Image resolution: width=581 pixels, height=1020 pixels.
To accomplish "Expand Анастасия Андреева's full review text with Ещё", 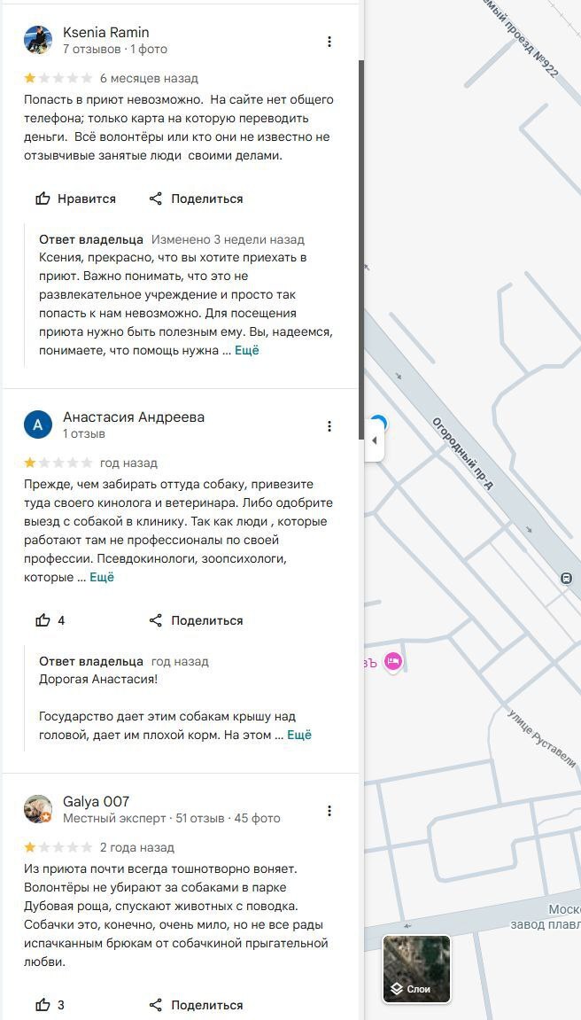I will click(102, 577).
